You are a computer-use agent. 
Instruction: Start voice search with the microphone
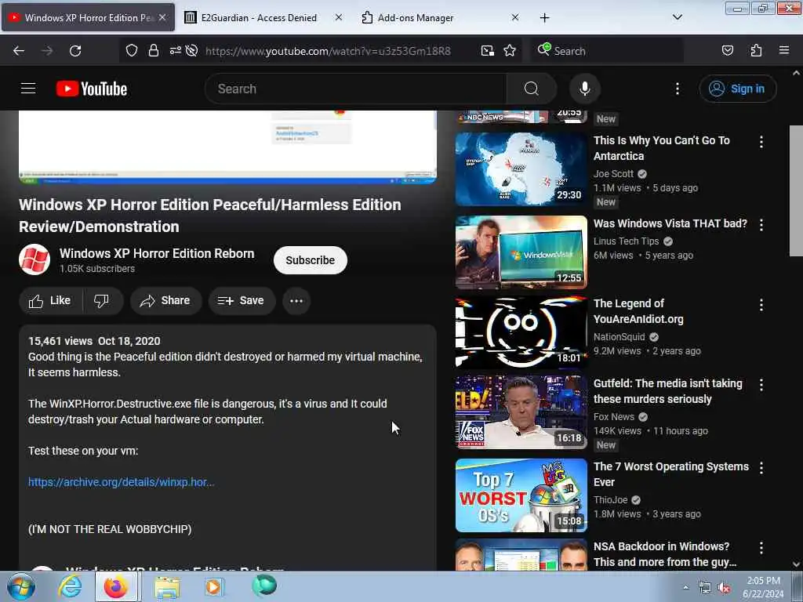click(585, 89)
